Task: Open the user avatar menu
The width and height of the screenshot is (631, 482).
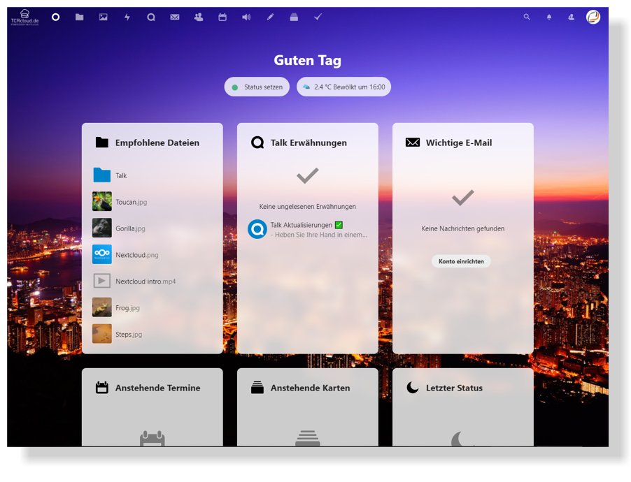Action: [592, 17]
